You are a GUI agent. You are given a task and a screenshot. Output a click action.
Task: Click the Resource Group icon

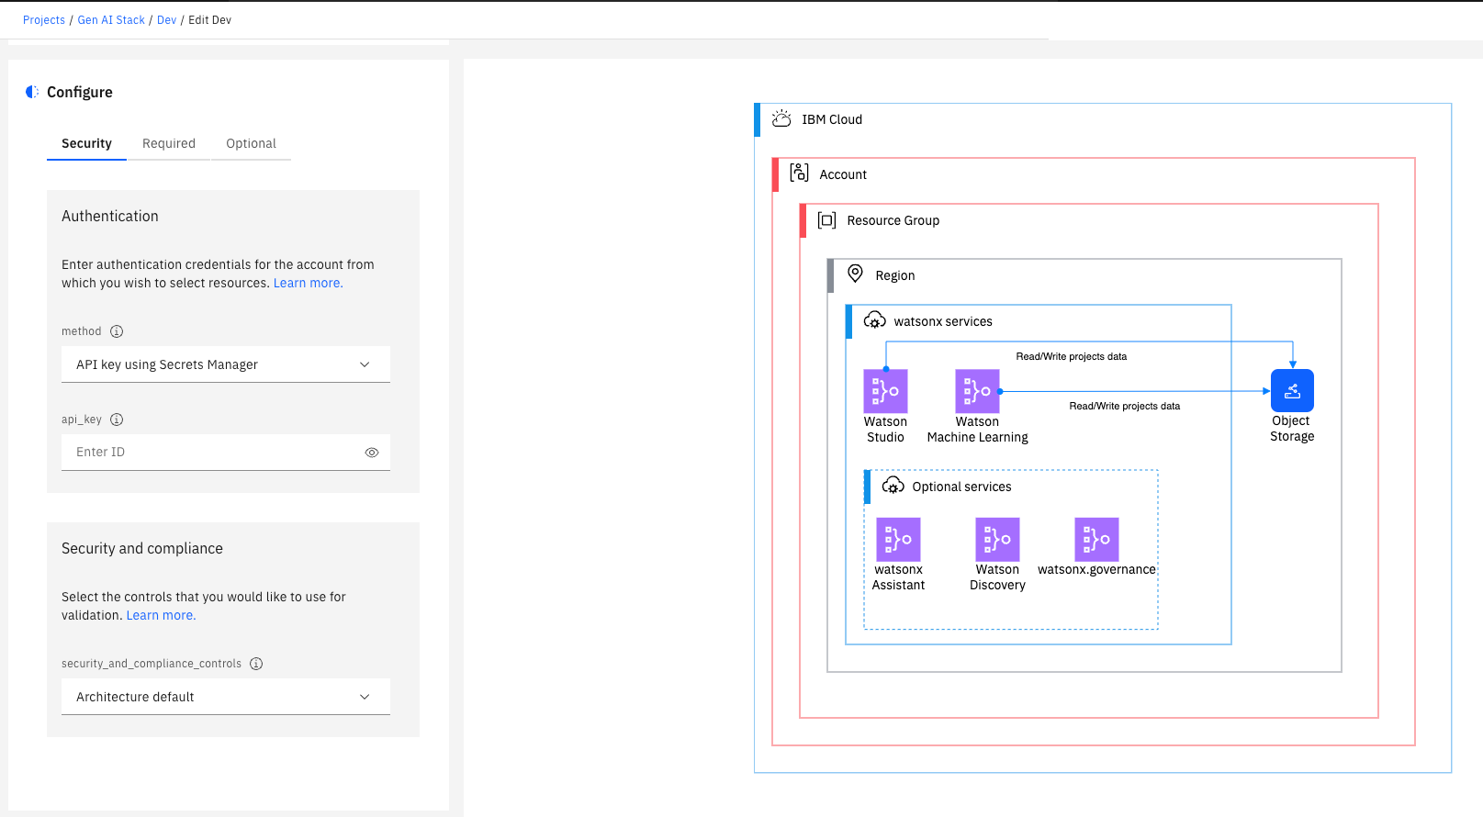(826, 220)
